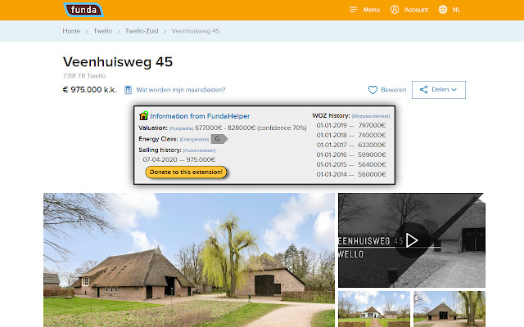524x327 pixels.
Task: Go to Twello breadcrumb
Action: click(x=102, y=31)
